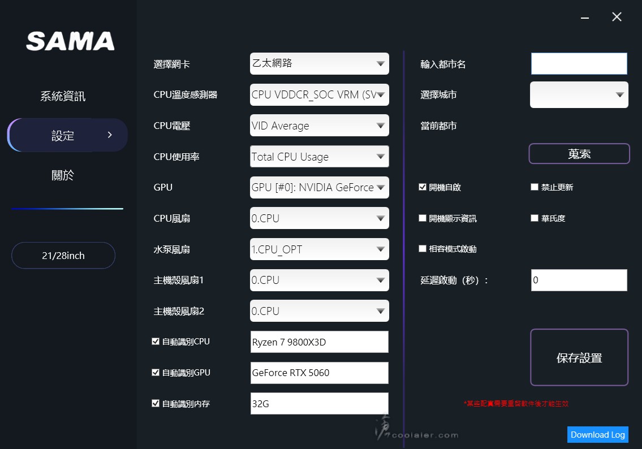Toggle the 自動識別GPU checkbox
Screen dimensions: 642x449
(x=156, y=373)
